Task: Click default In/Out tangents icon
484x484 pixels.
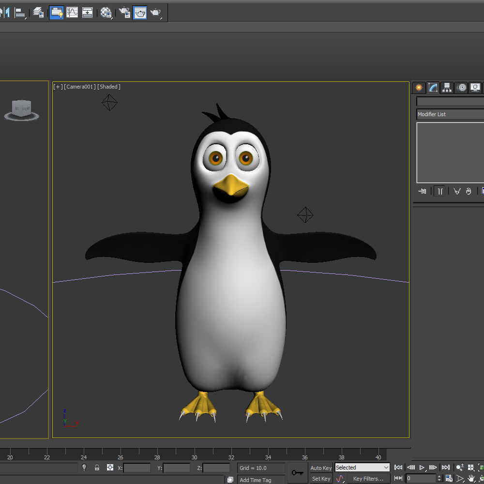Action: pos(340,479)
